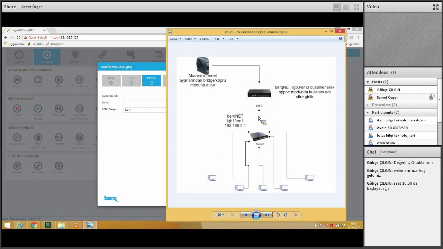Open the berqNET2 bookmark
443x249 pixels.
pos(55,44)
